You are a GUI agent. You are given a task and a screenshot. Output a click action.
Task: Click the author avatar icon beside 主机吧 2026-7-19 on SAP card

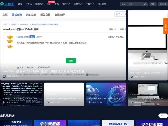132,77
